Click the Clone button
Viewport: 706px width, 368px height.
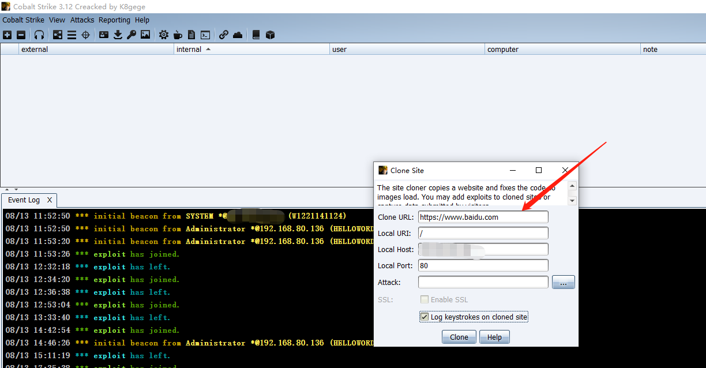(459, 337)
